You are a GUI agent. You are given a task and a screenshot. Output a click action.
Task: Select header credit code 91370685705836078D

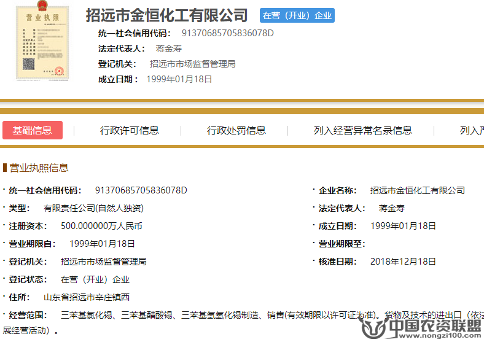[227, 33]
